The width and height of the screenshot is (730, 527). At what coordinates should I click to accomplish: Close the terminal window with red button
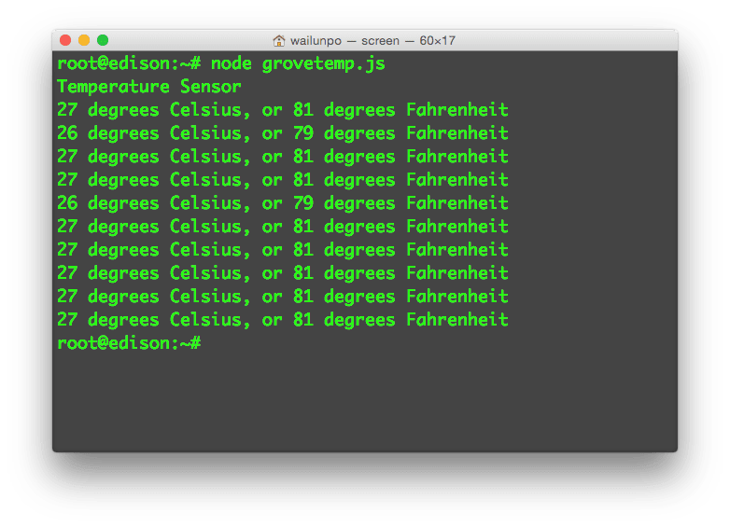pyautogui.click(x=65, y=40)
